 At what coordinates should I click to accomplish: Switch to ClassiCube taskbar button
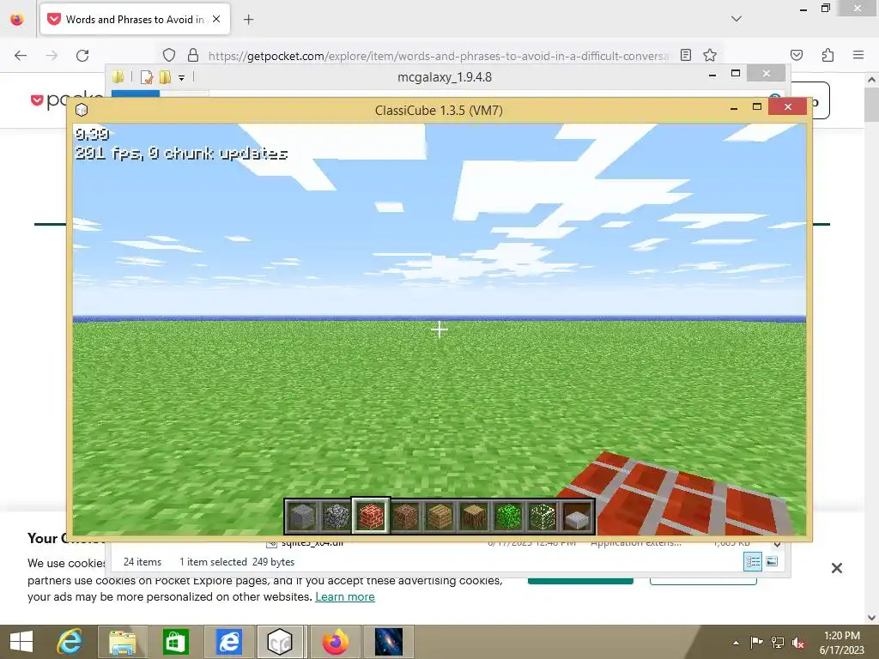(281, 642)
